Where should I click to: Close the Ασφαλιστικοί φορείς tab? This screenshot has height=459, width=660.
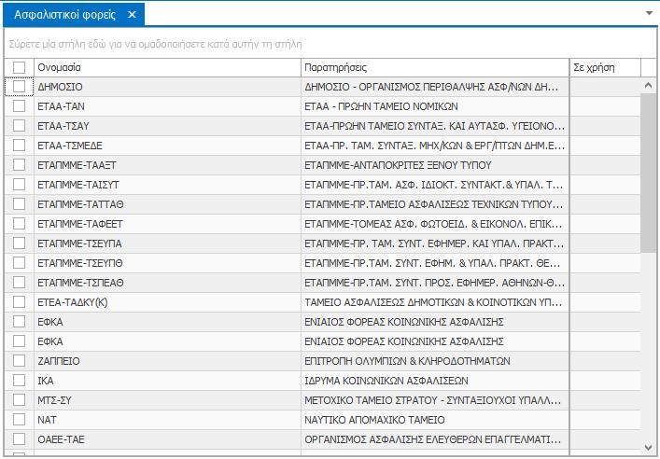132,15
